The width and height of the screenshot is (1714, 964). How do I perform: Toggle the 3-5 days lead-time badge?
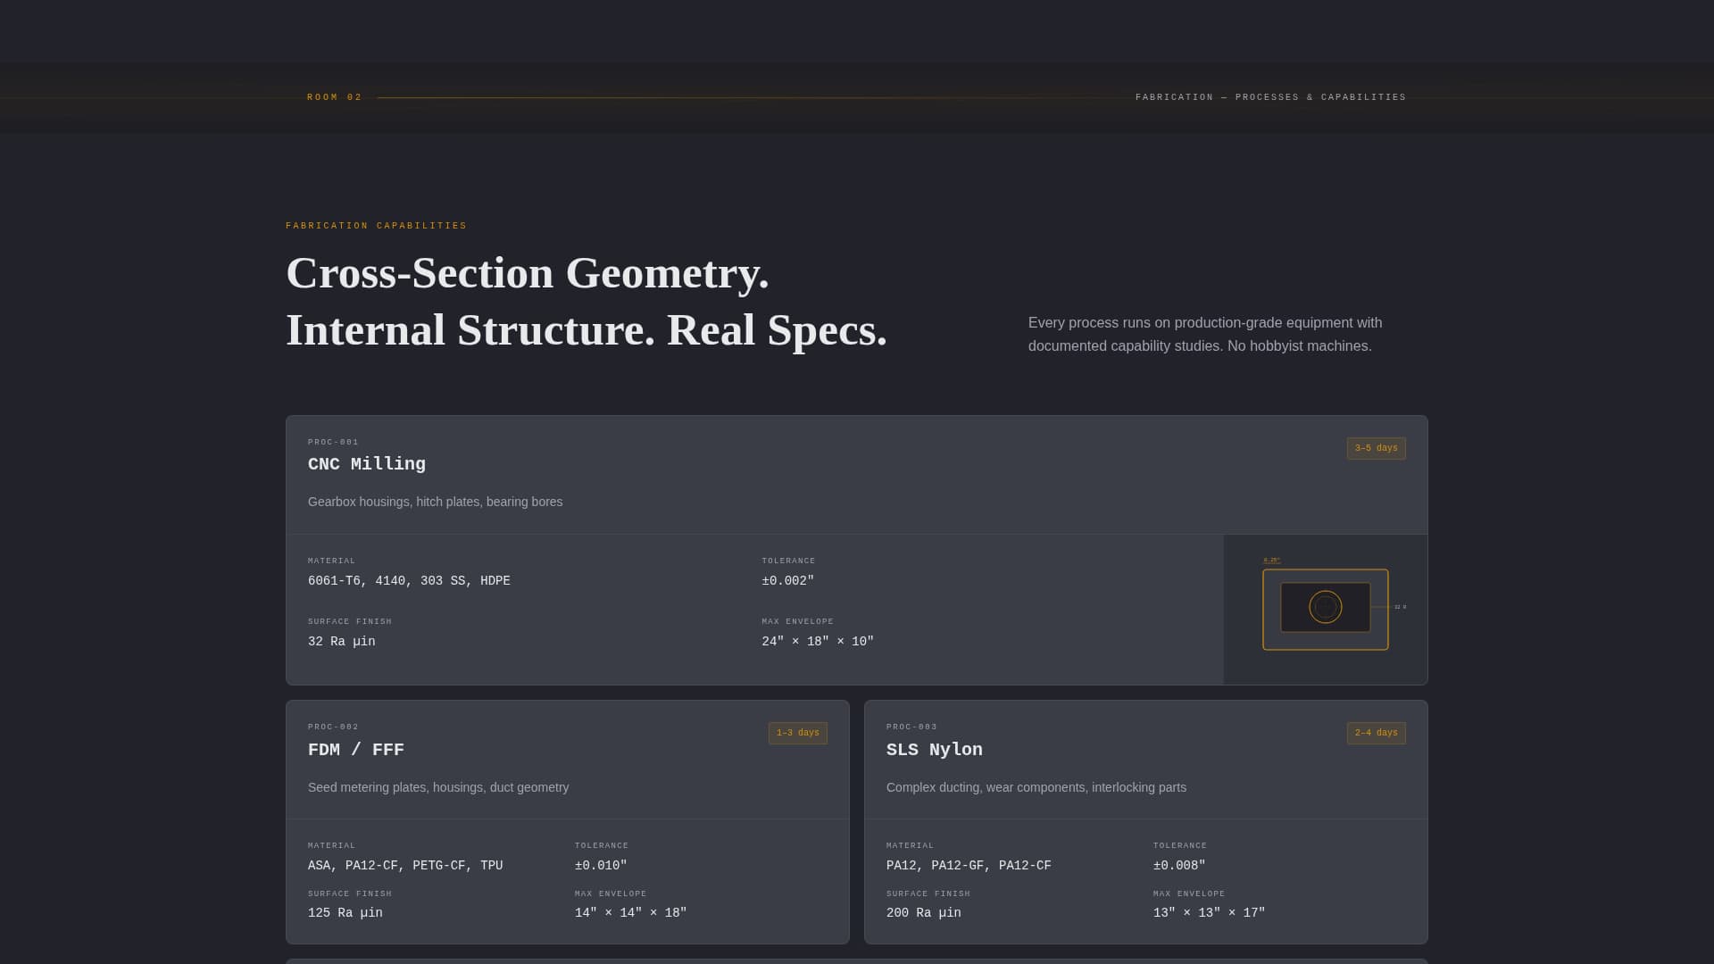[x=1376, y=448]
